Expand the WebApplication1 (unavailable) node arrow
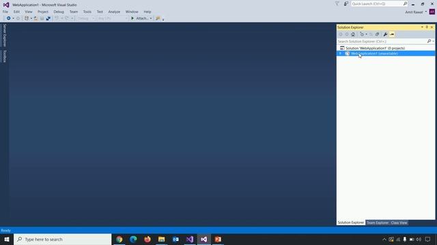 pos(340,53)
